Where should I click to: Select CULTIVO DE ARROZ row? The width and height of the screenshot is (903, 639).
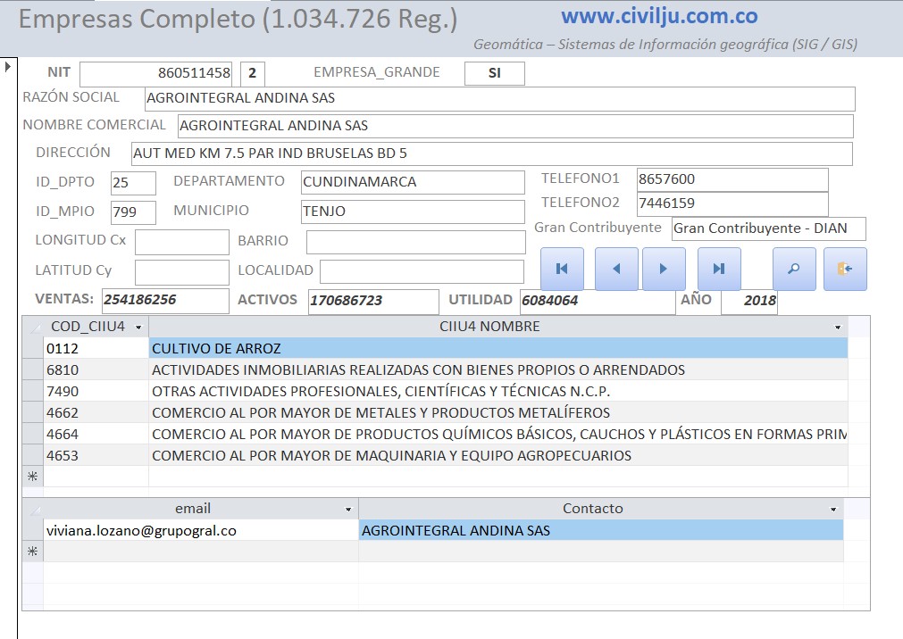coord(497,348)
